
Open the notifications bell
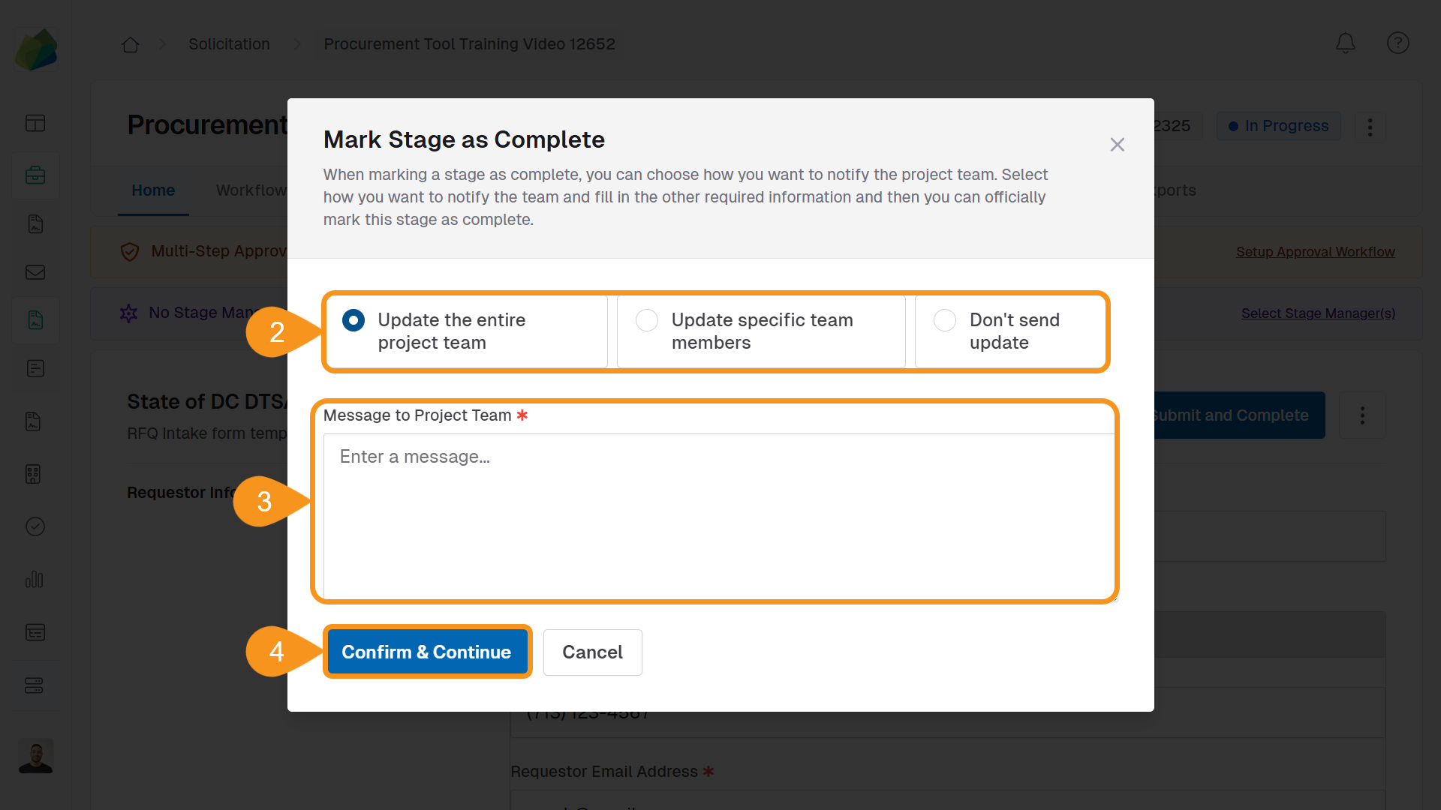point(1345,43)
